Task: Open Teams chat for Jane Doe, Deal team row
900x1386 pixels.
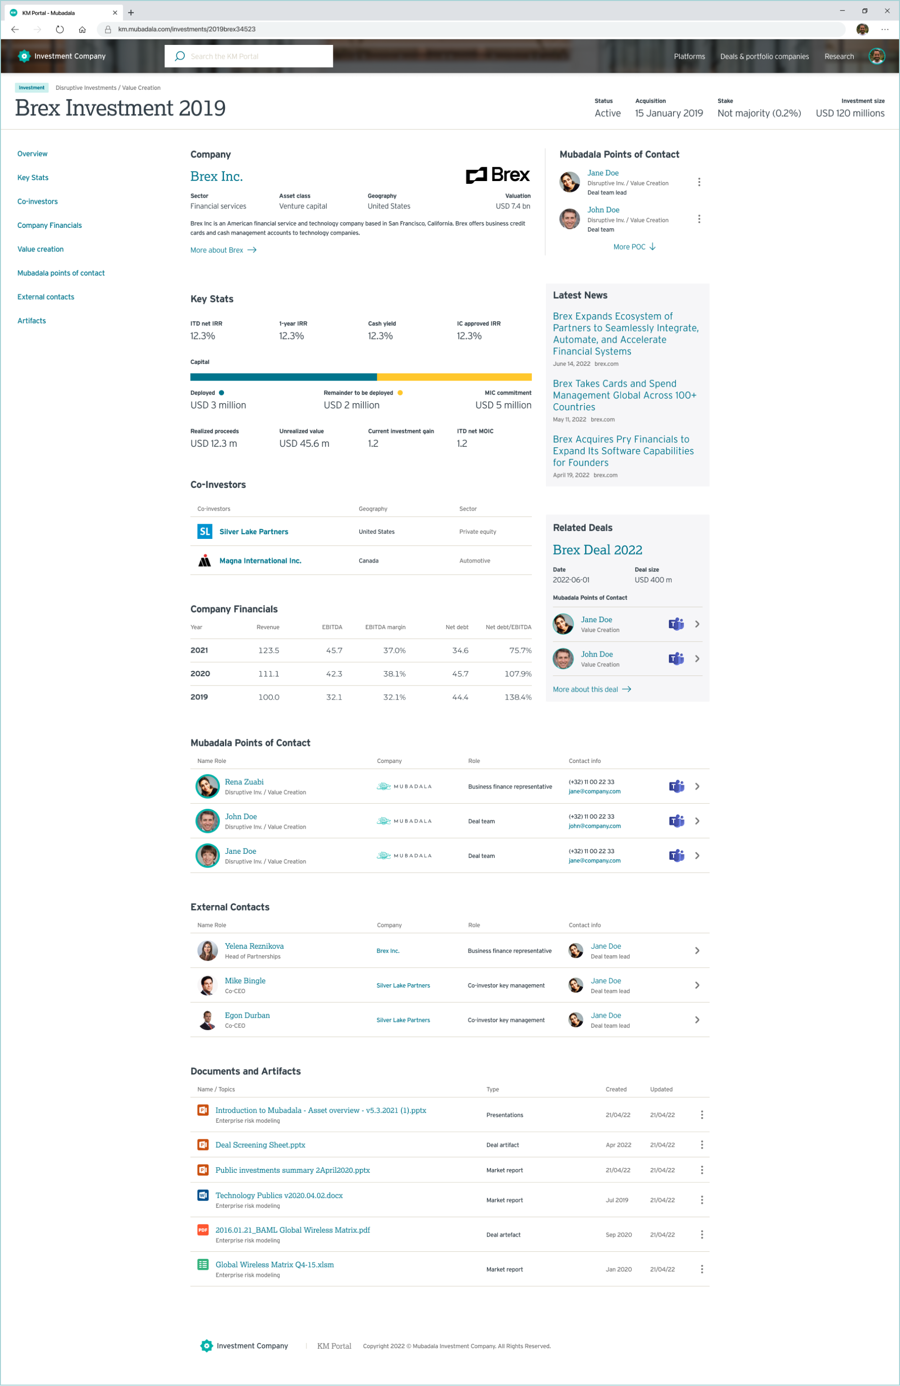Action: point(676,856)
